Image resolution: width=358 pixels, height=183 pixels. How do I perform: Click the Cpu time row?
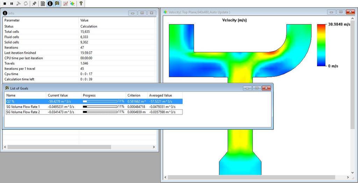click(79, 74)
